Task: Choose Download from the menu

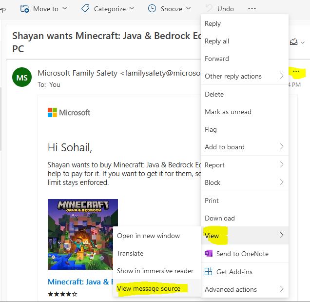Action: (245, 218)
